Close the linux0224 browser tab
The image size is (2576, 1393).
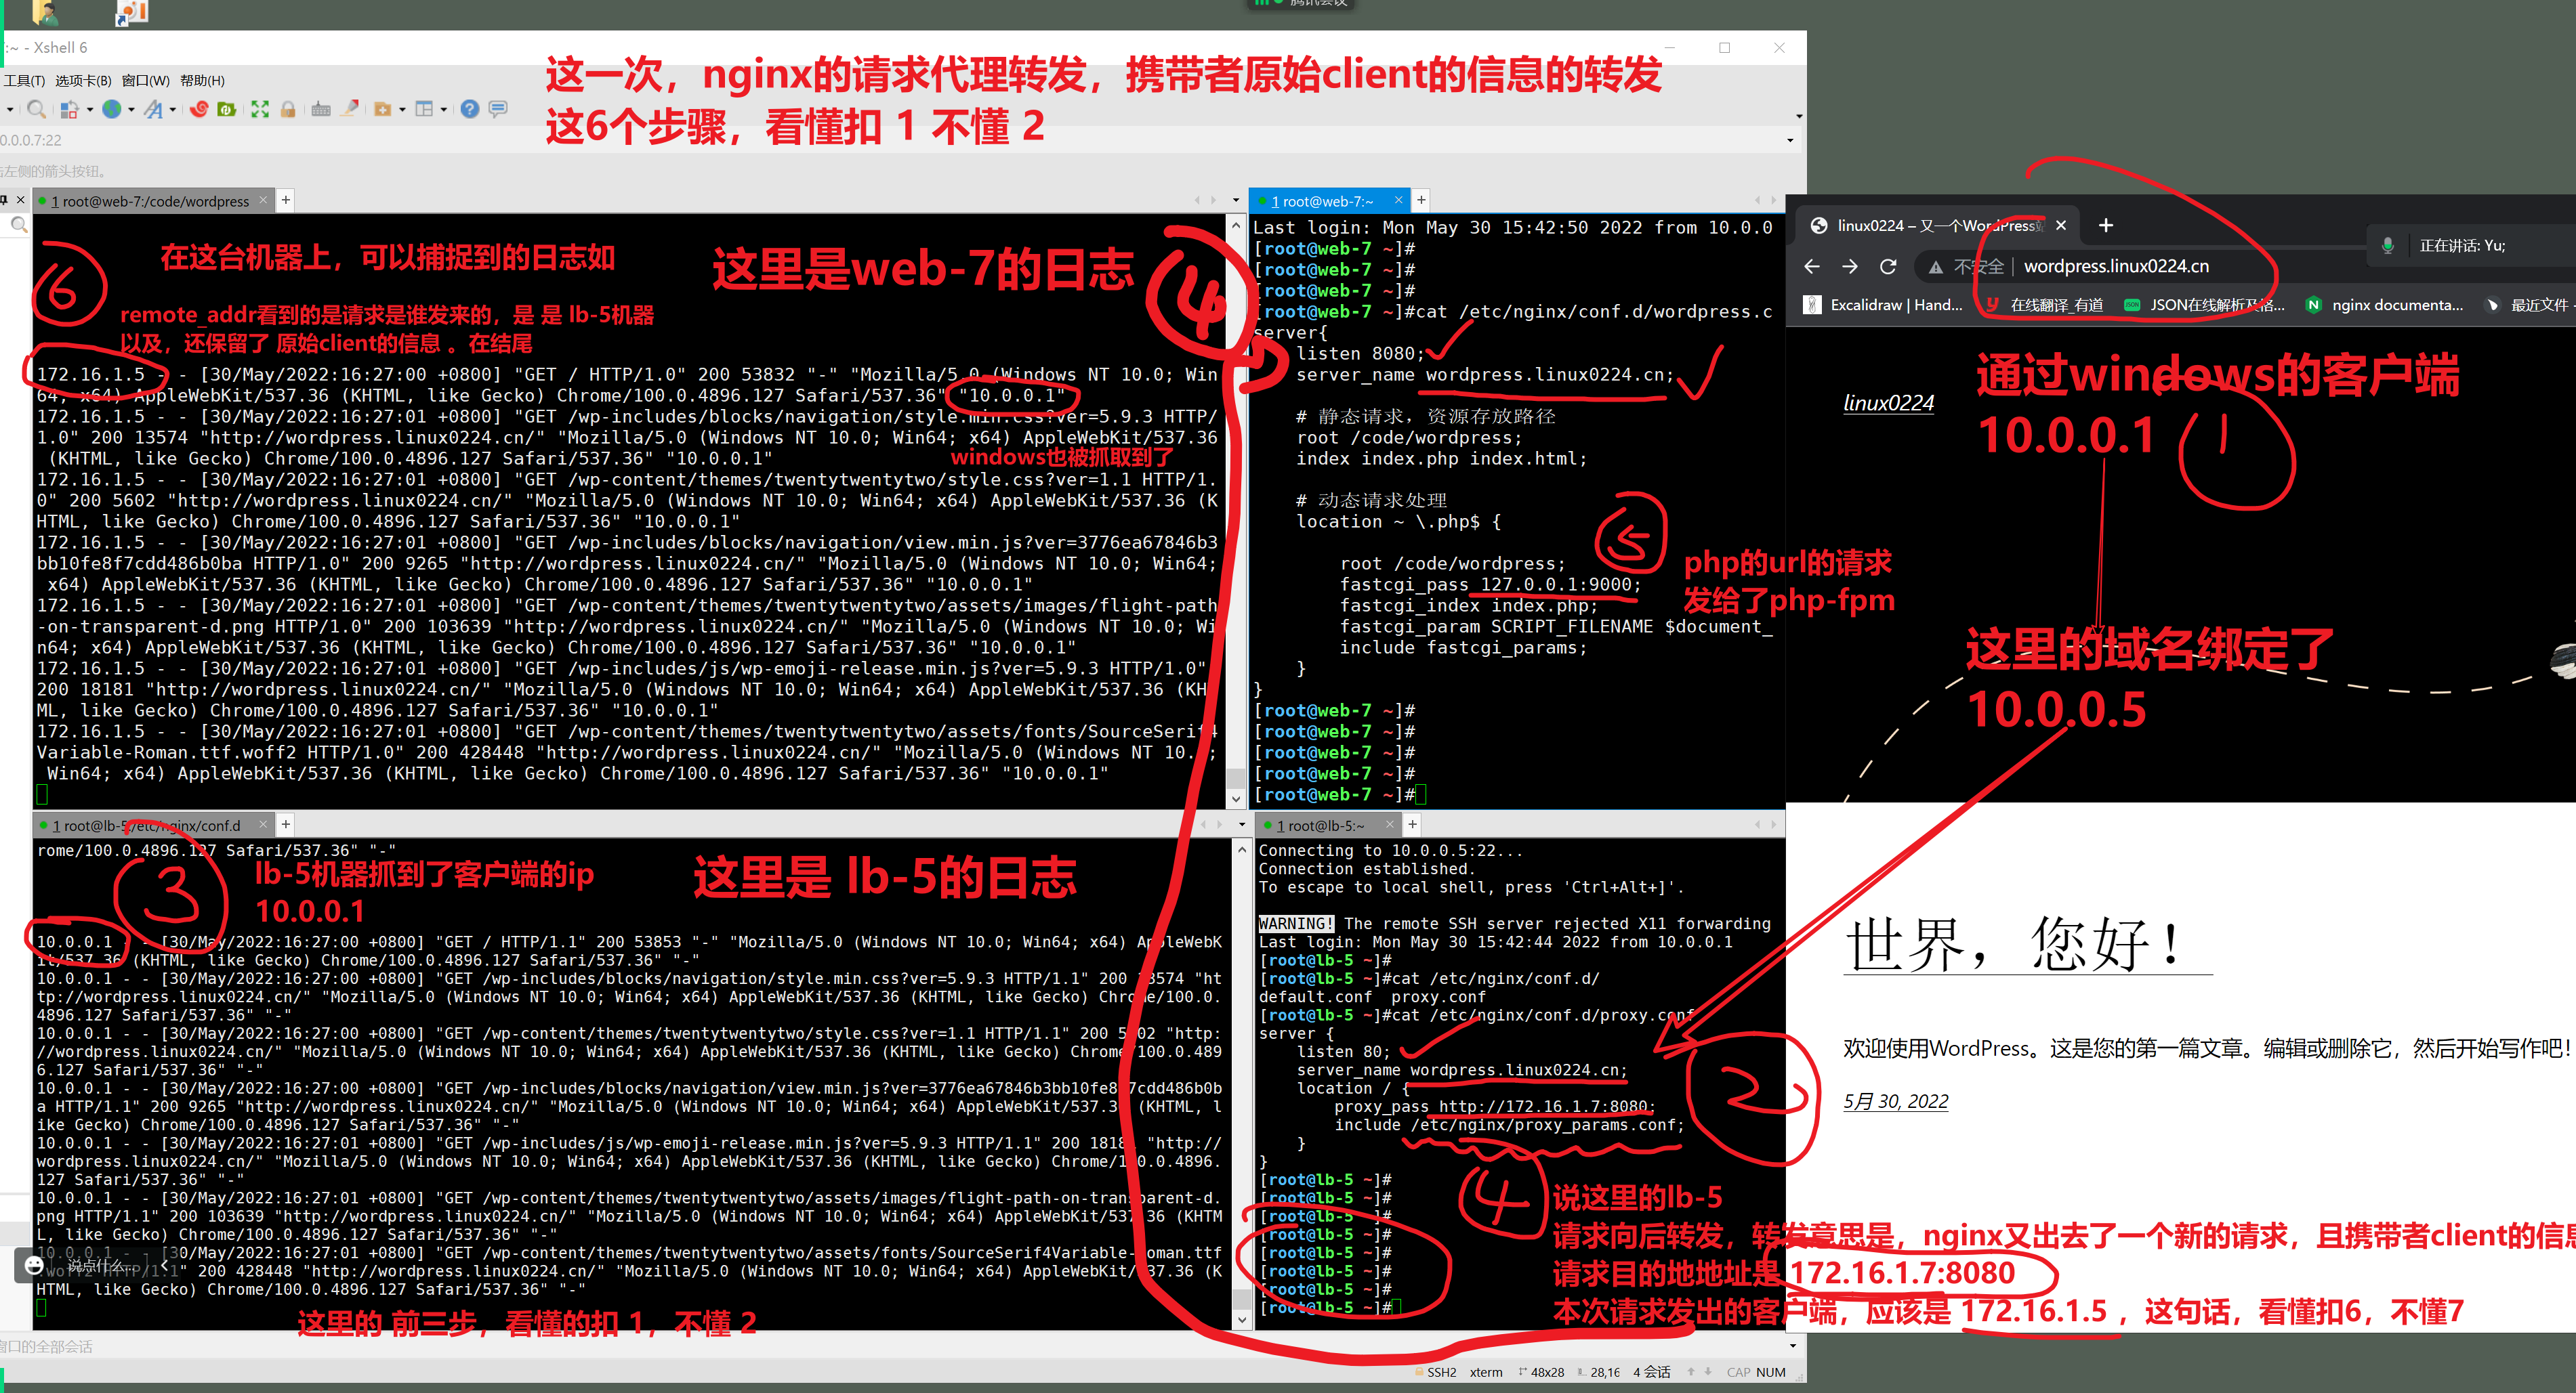(2061, 226)
